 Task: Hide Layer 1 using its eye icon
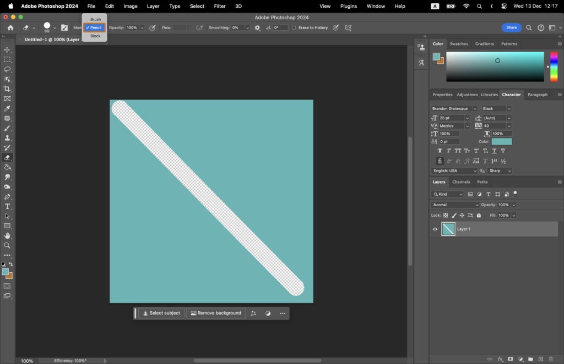tap(435, 229)
